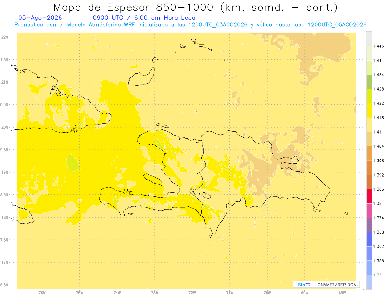Click the purple 1.368–1.374 legend swatch
Image resolution: width=384 pixels, height=297 pixels.
coord(369,225)
